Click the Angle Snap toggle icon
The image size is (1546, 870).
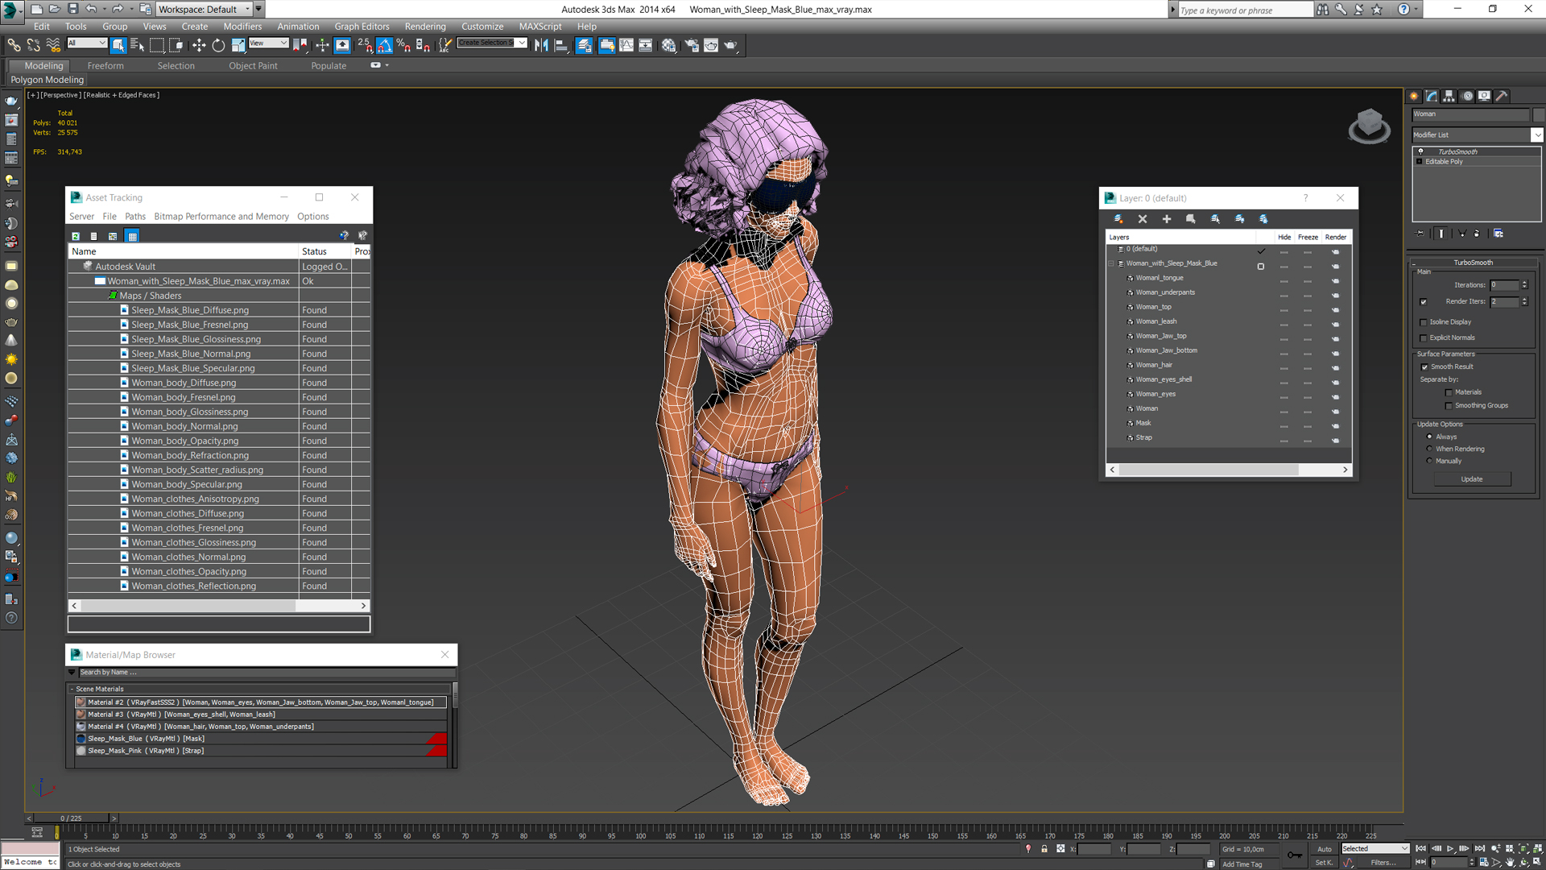tap(384, 46)
